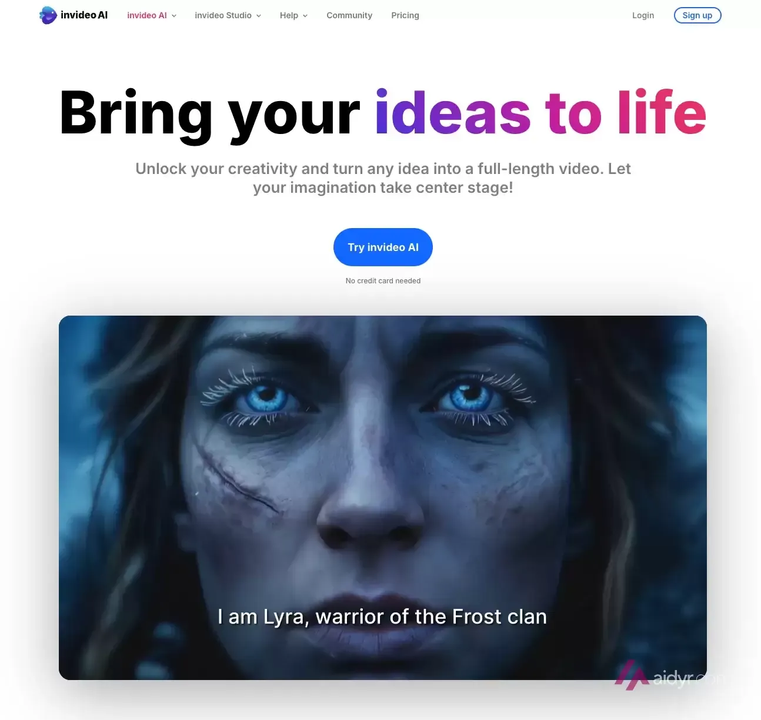Image resolution: width=761 pixels, height=720 pixels.
Task: Open the Pricing page
Action: [405, 15]
